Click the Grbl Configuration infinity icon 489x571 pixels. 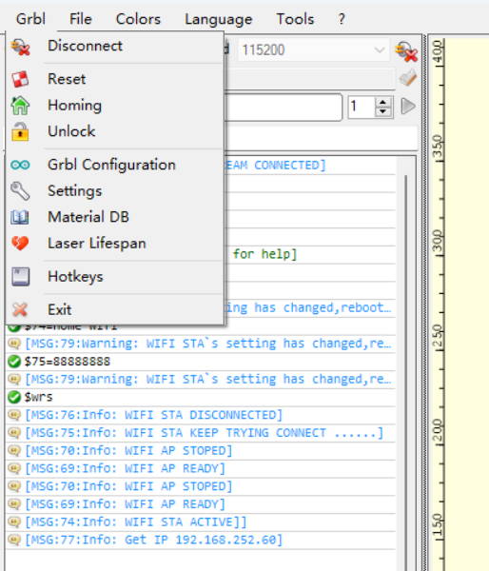tap(20, 166)
